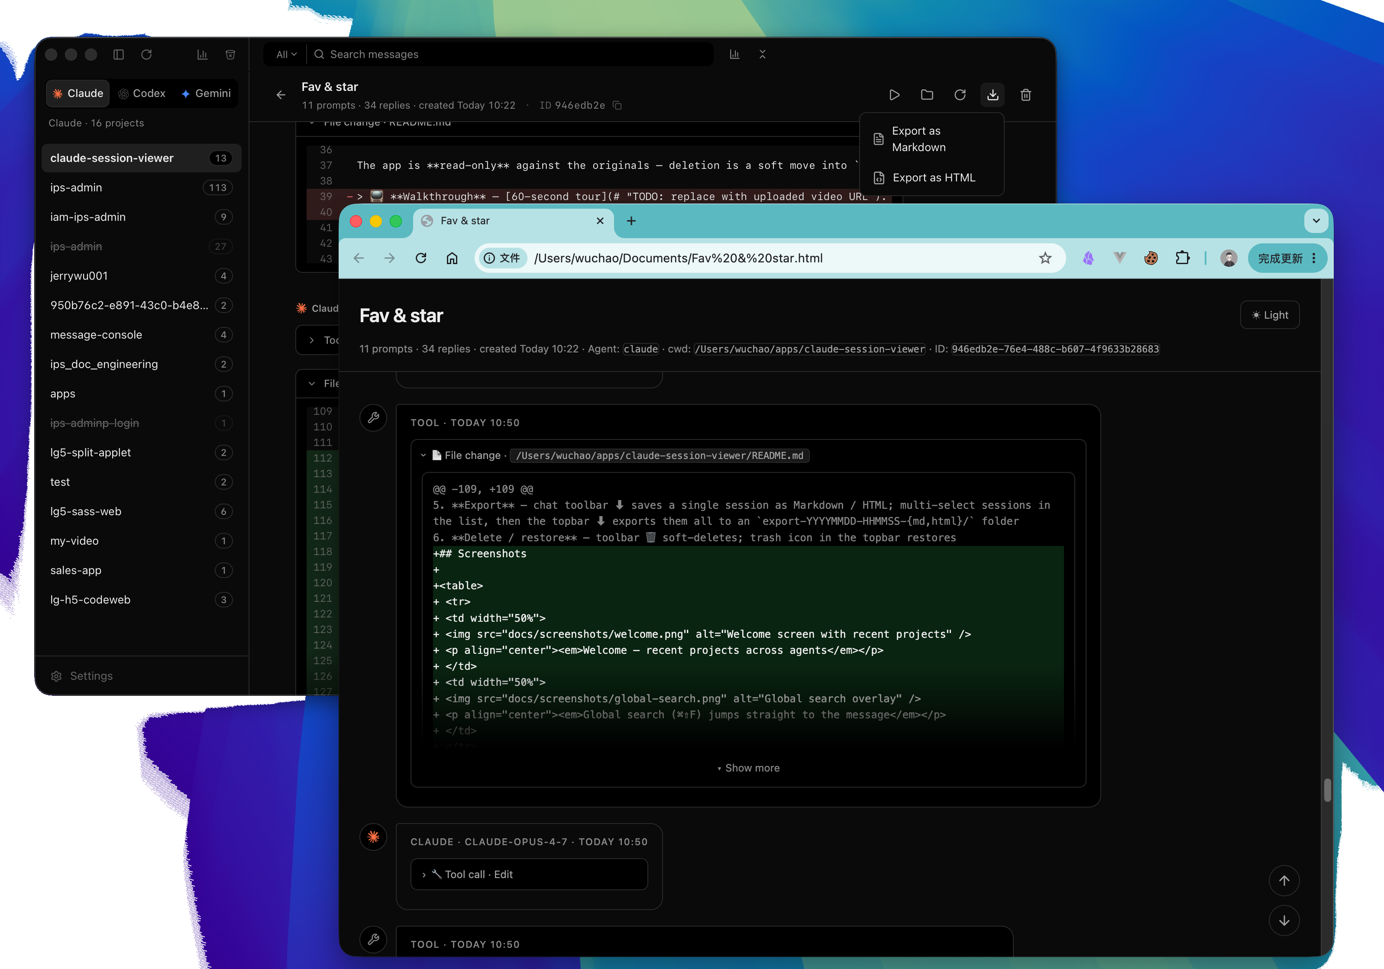
Task: Open my-video project
Action: point(142,541)
